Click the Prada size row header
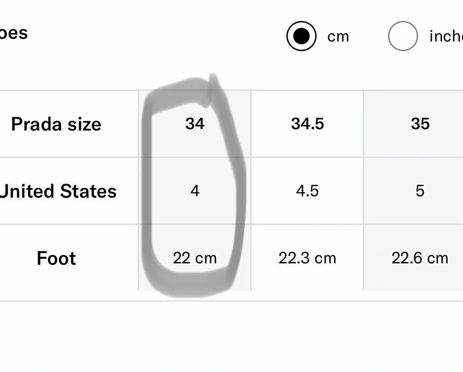The image size is (463, 372). pos(56,124)
